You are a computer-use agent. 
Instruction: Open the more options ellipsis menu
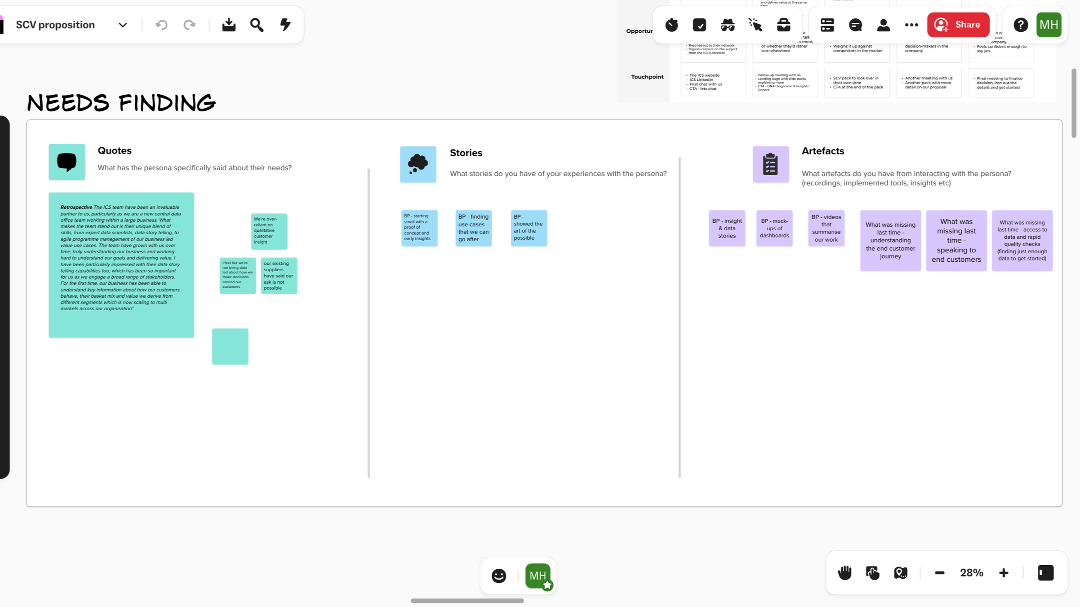[911, 25]
